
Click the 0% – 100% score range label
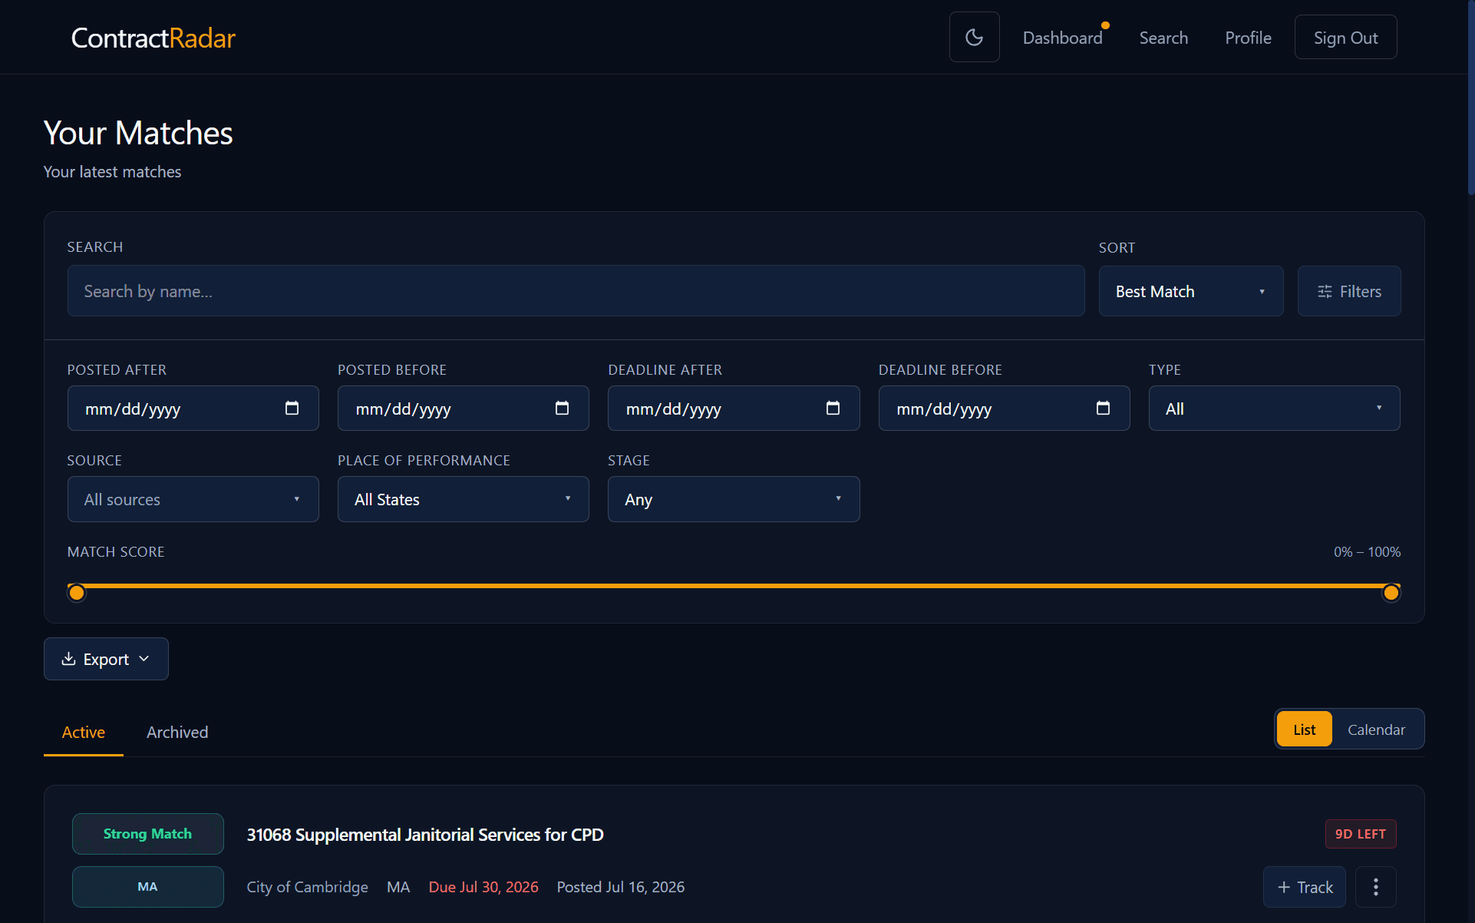tap(1367, 552)
